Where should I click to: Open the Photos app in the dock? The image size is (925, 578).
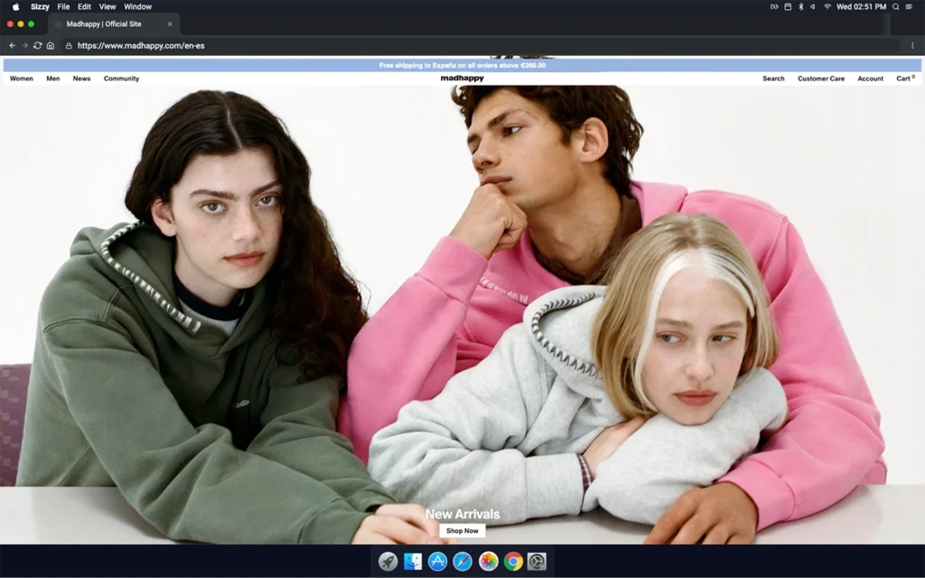click(488, 562)
